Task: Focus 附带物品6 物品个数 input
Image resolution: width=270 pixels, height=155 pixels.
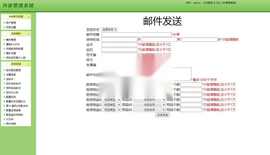Action: (x=191, y=110)
